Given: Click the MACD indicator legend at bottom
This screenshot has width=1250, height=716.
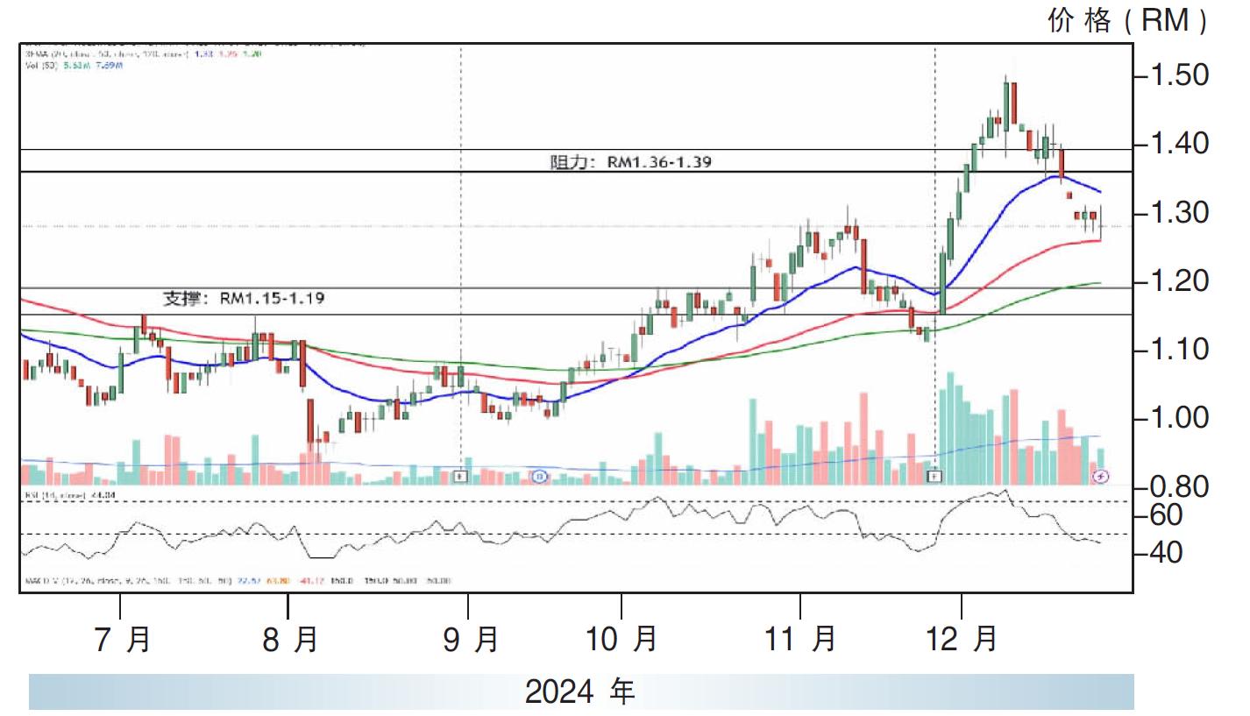Looking at the screenshot, I should click(237, 580).
